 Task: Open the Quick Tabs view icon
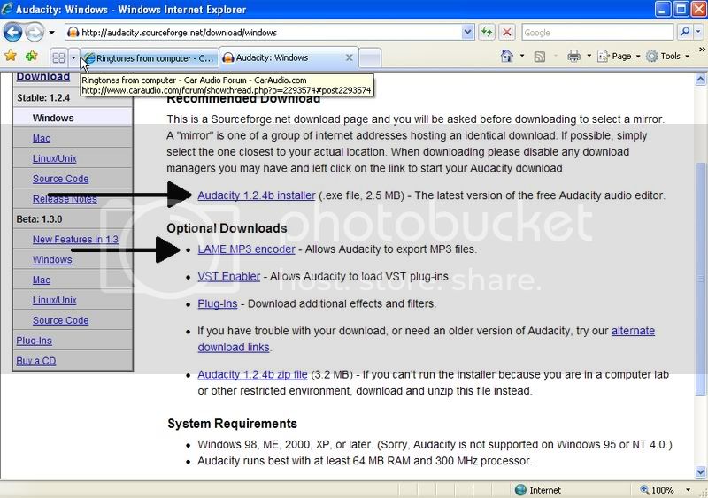pos(59,57)
